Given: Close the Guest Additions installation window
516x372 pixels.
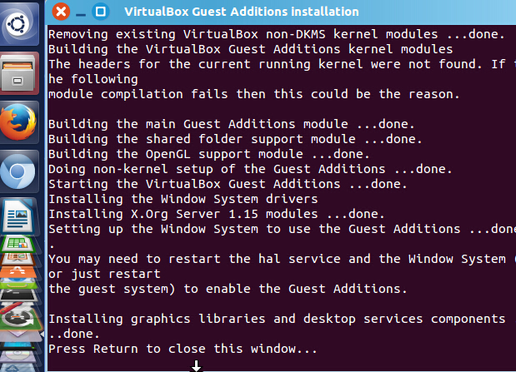Looking at the screenshot, I should click(60, 12).
